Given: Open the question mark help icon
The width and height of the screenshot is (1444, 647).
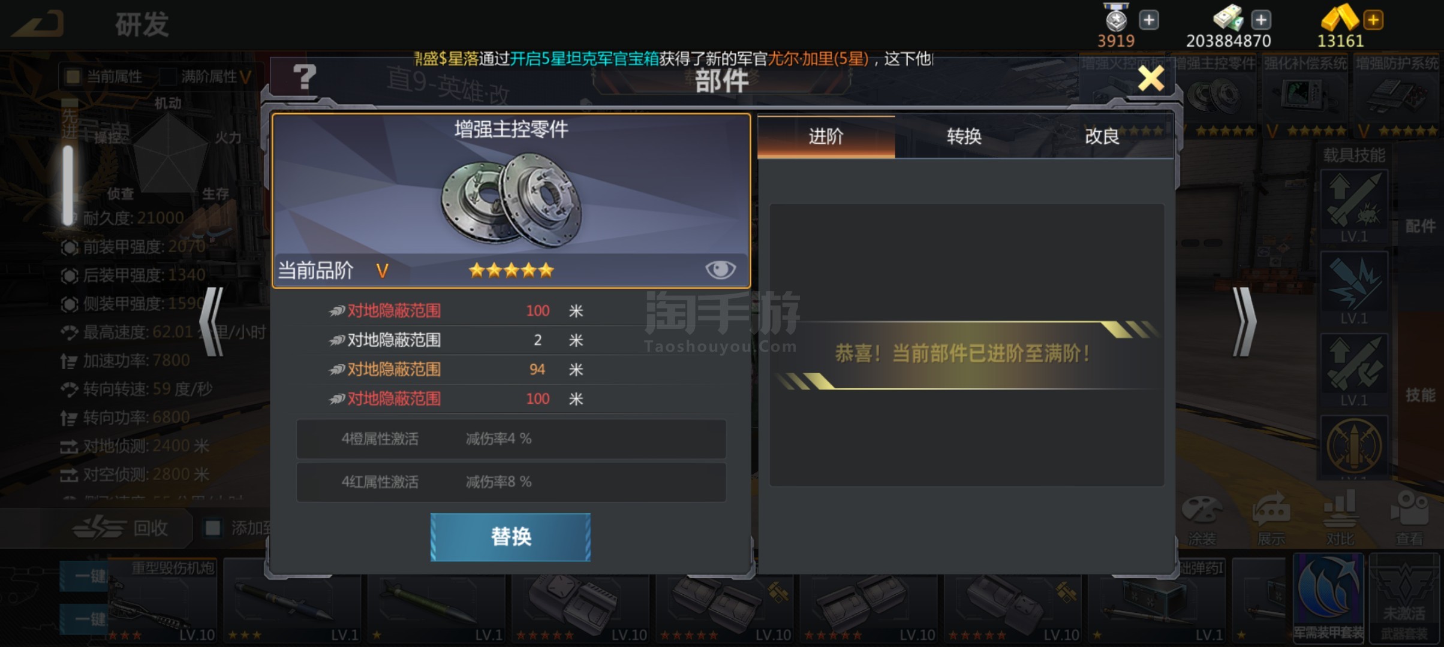Looking at the screenshot, I should (x=304, y=77).
